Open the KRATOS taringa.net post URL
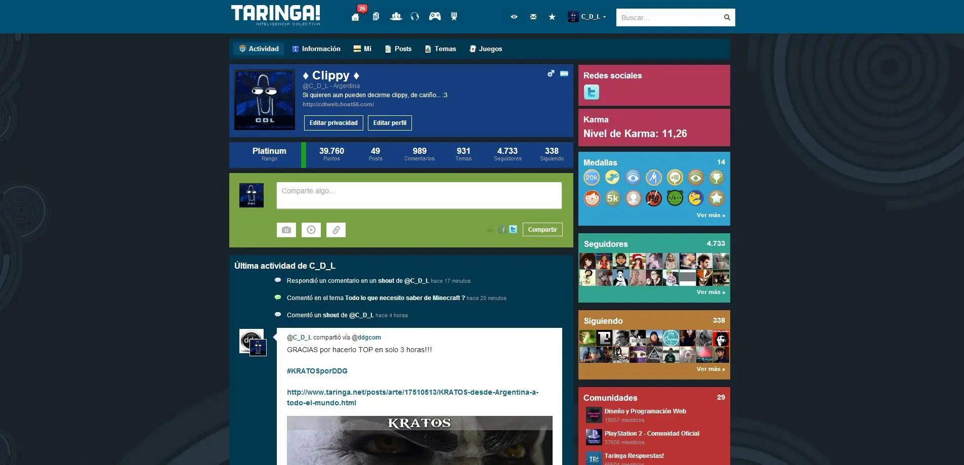 tap(412, 397)
